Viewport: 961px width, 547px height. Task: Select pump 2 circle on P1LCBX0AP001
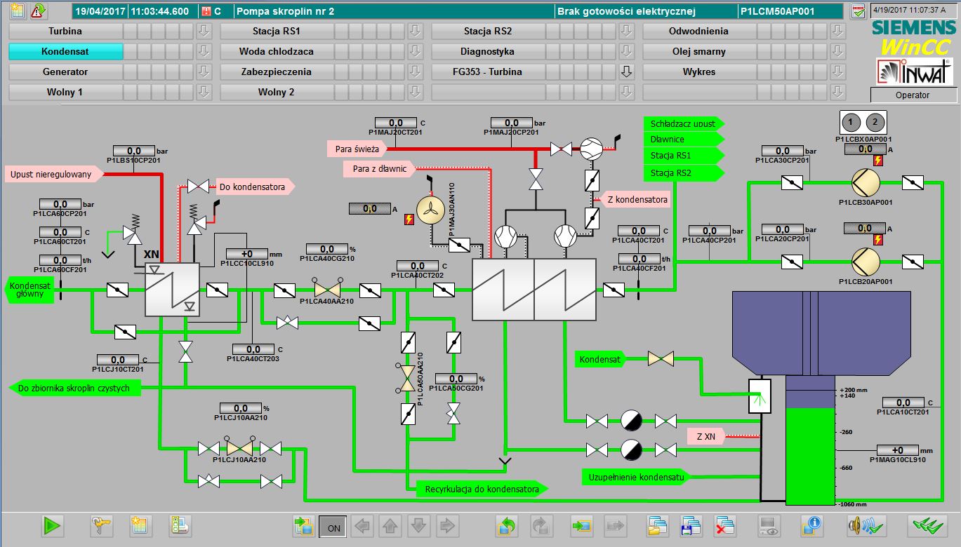[875, 123]
